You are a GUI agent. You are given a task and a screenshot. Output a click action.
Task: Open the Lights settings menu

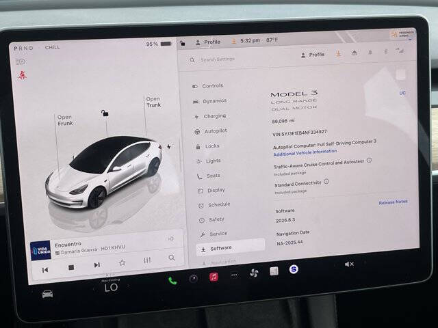tap(208, 161)
